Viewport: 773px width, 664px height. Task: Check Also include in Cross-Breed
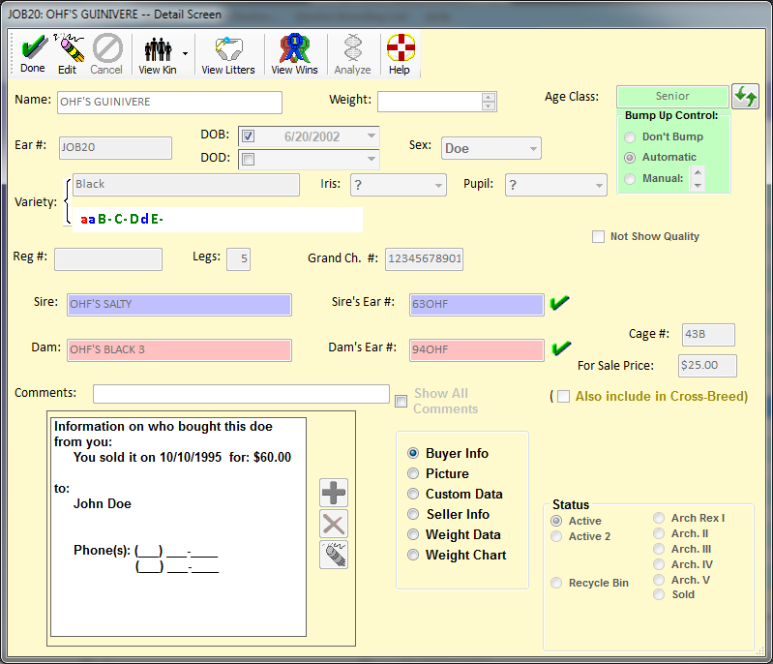coord(563,397)
